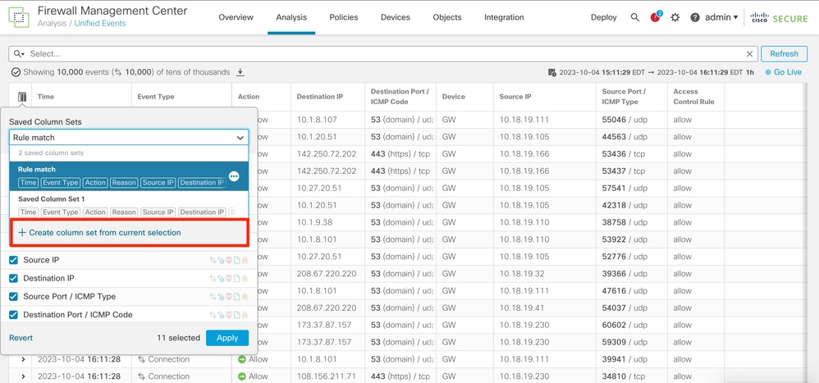Image resolution: width=819 pixels, height=383 pixels.
Task: Click the Firewall Management Center logo icon
Action: click(x=19, y=16)
